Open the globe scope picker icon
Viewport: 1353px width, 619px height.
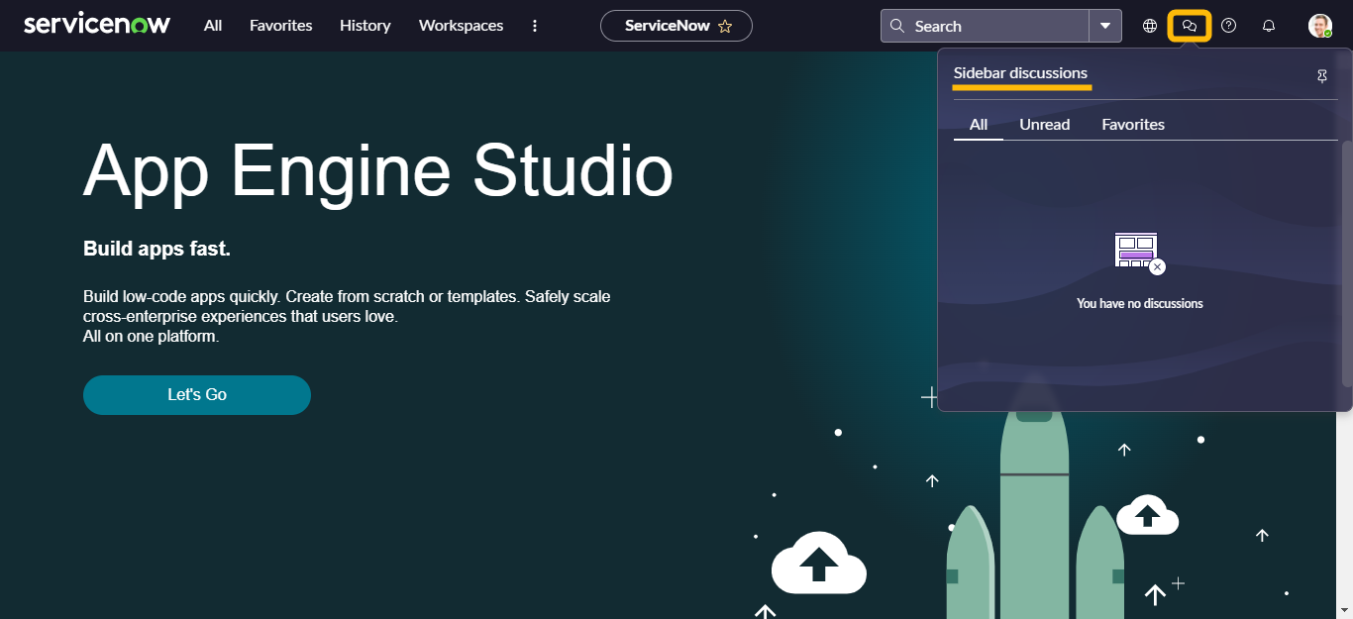pos(1150,26)
